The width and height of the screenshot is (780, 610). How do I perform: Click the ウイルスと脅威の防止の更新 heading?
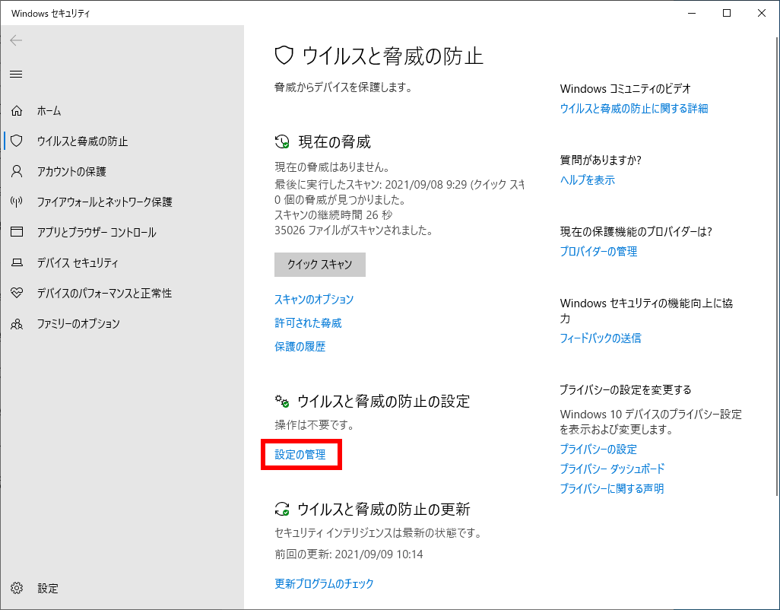click(x=383, y=509)
